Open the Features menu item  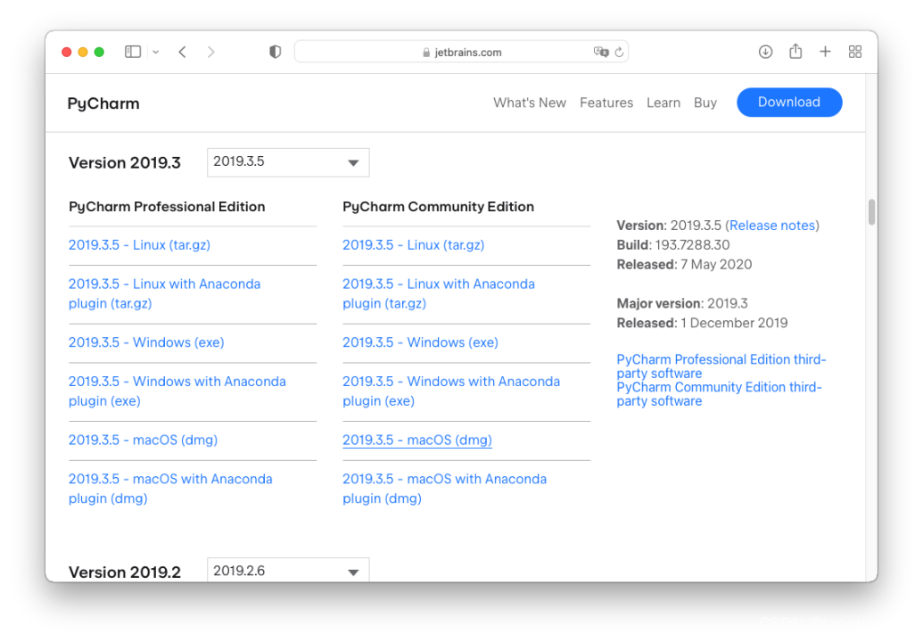pos(606,103)
